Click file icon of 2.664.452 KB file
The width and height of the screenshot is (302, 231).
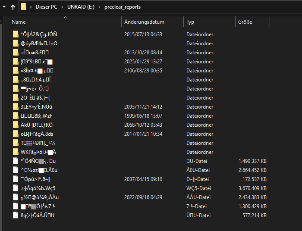[16, 170]
